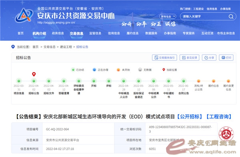240x157 pixels.
Task: Open 意见反馈 feedback button
Action: click(189, 58)
